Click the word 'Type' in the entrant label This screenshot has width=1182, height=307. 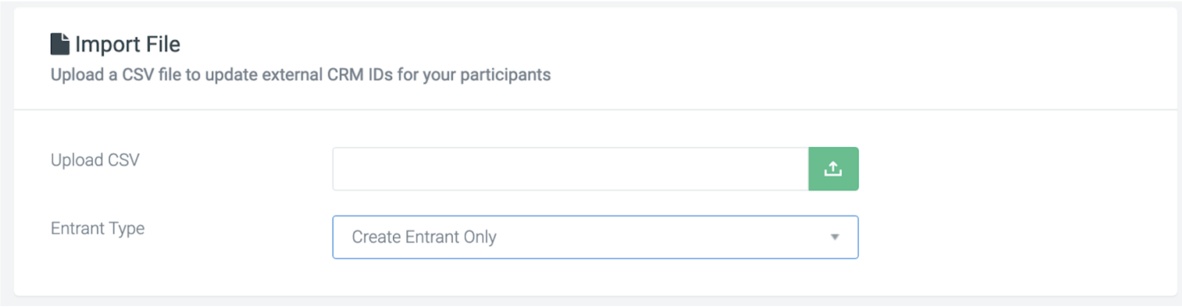pyautogui.click(x=127, y=229)
